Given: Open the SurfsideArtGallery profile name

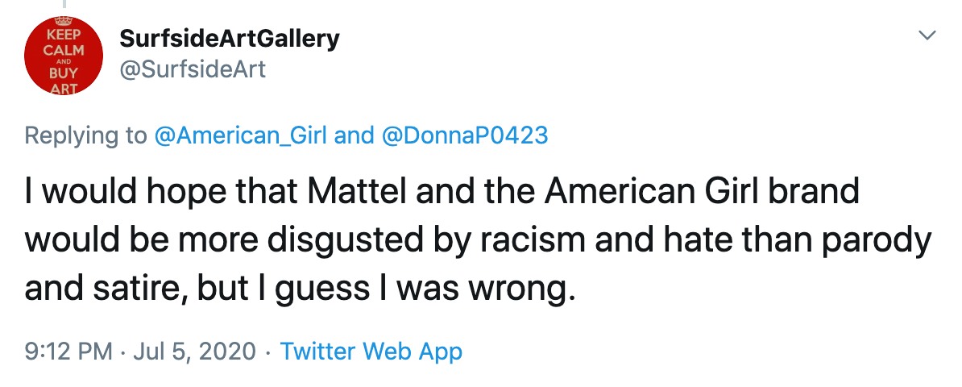Looking at the screenshot, I should coord(230,40).
